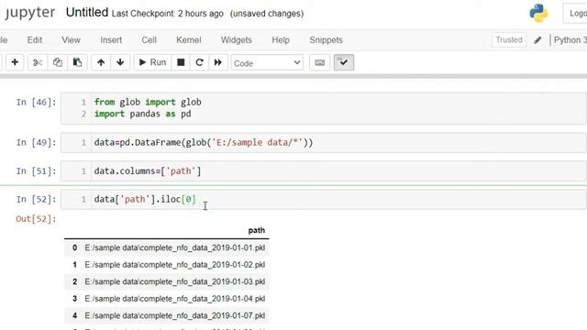
Task: Insert a new cell with the plus icon
Action: point(15,62)
